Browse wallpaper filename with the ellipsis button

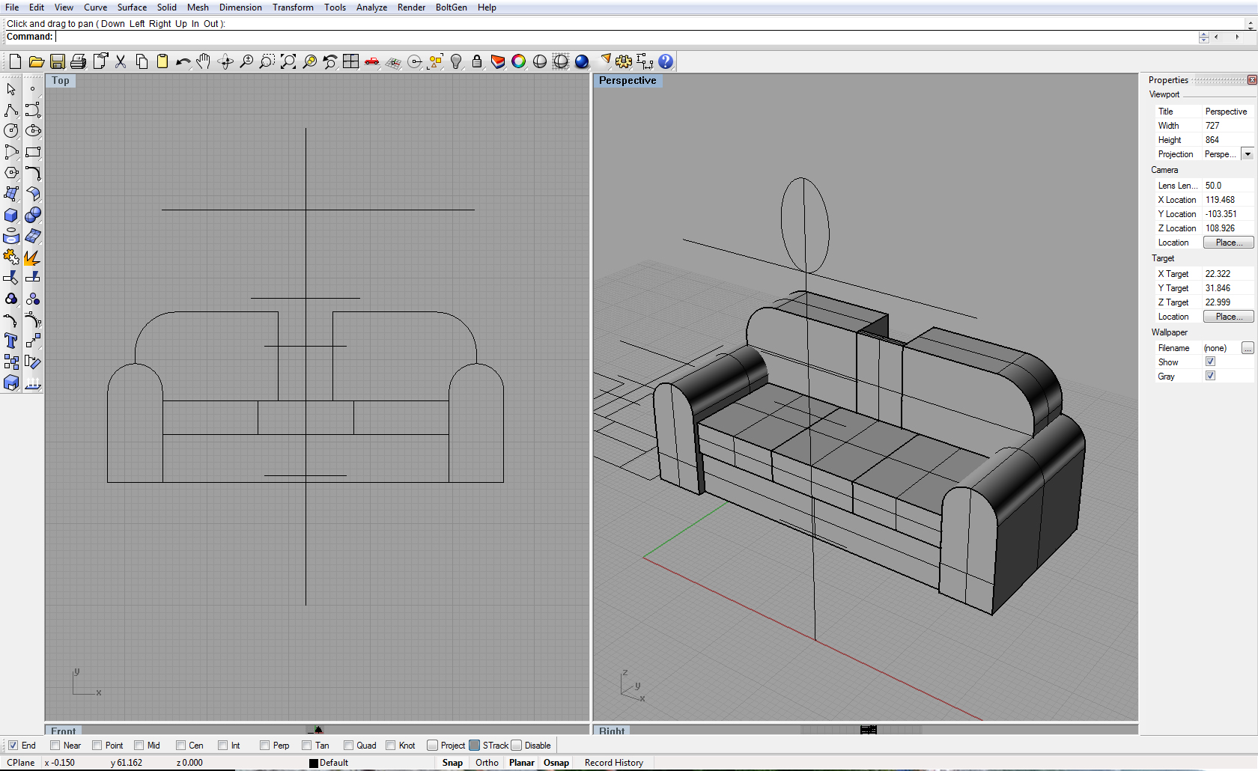pos(1248,348)
